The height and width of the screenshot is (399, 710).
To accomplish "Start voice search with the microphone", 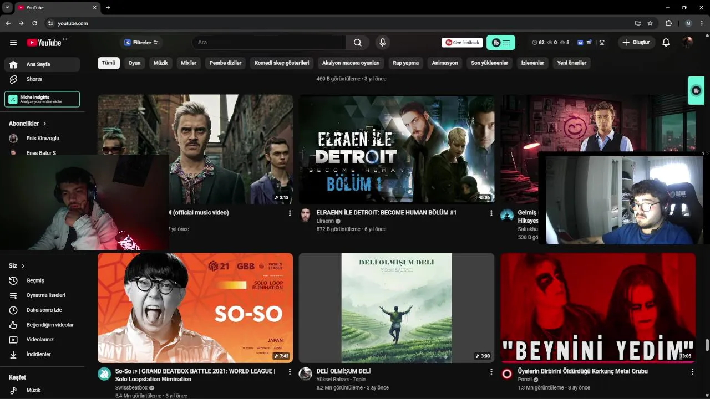I will coord(382,43).
